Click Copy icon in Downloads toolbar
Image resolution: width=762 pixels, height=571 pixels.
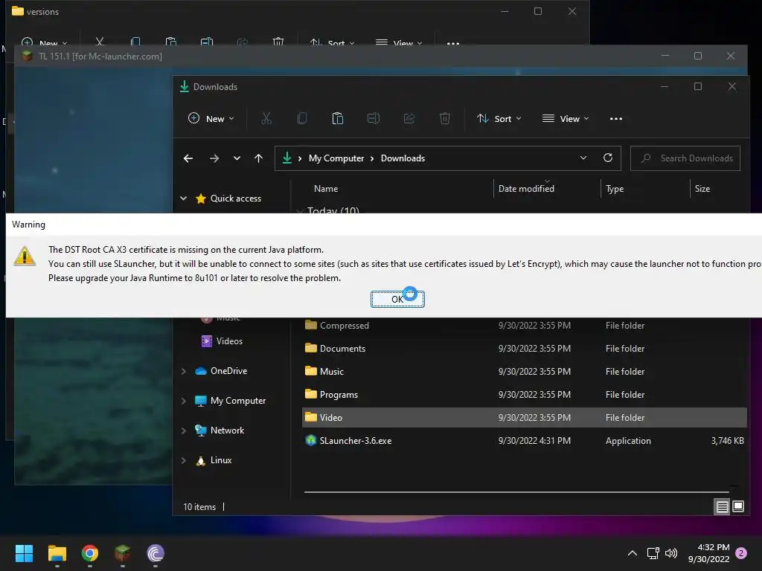(302, 118)
